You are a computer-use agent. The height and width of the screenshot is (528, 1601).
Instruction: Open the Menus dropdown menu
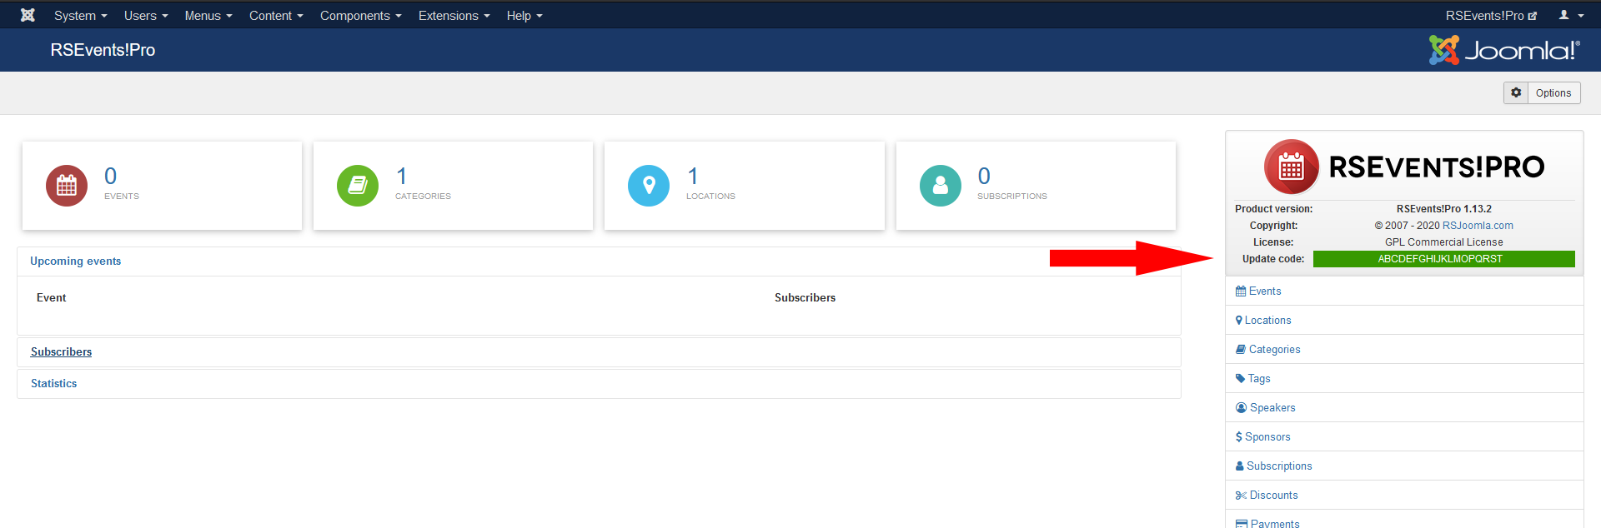[208, 15]
